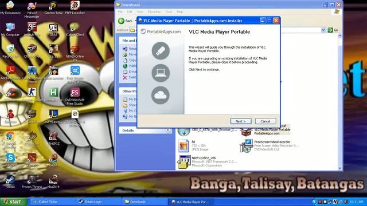367x206 pixels.
Task: Click the laptop icon in installer sidebar
Action: pyautogui.click(x=161, y=73)
